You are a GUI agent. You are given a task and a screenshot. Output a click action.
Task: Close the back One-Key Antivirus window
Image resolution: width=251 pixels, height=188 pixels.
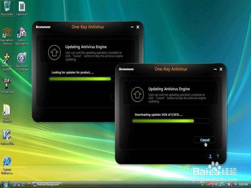[138, 27]
